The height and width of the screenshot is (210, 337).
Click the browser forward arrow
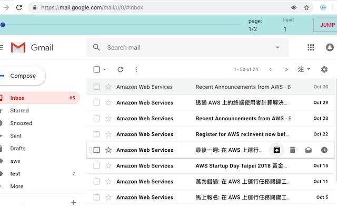(6, 7)
